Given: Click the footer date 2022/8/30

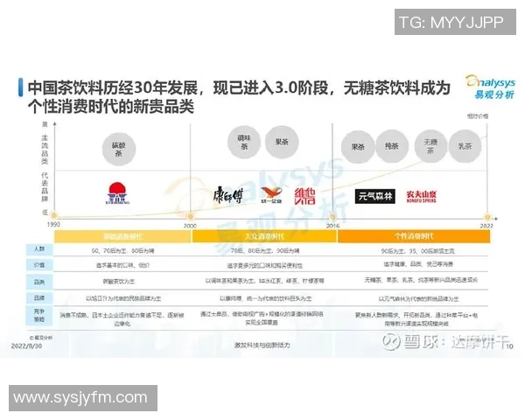Looking at the screenshot, I should click(27, 346).
